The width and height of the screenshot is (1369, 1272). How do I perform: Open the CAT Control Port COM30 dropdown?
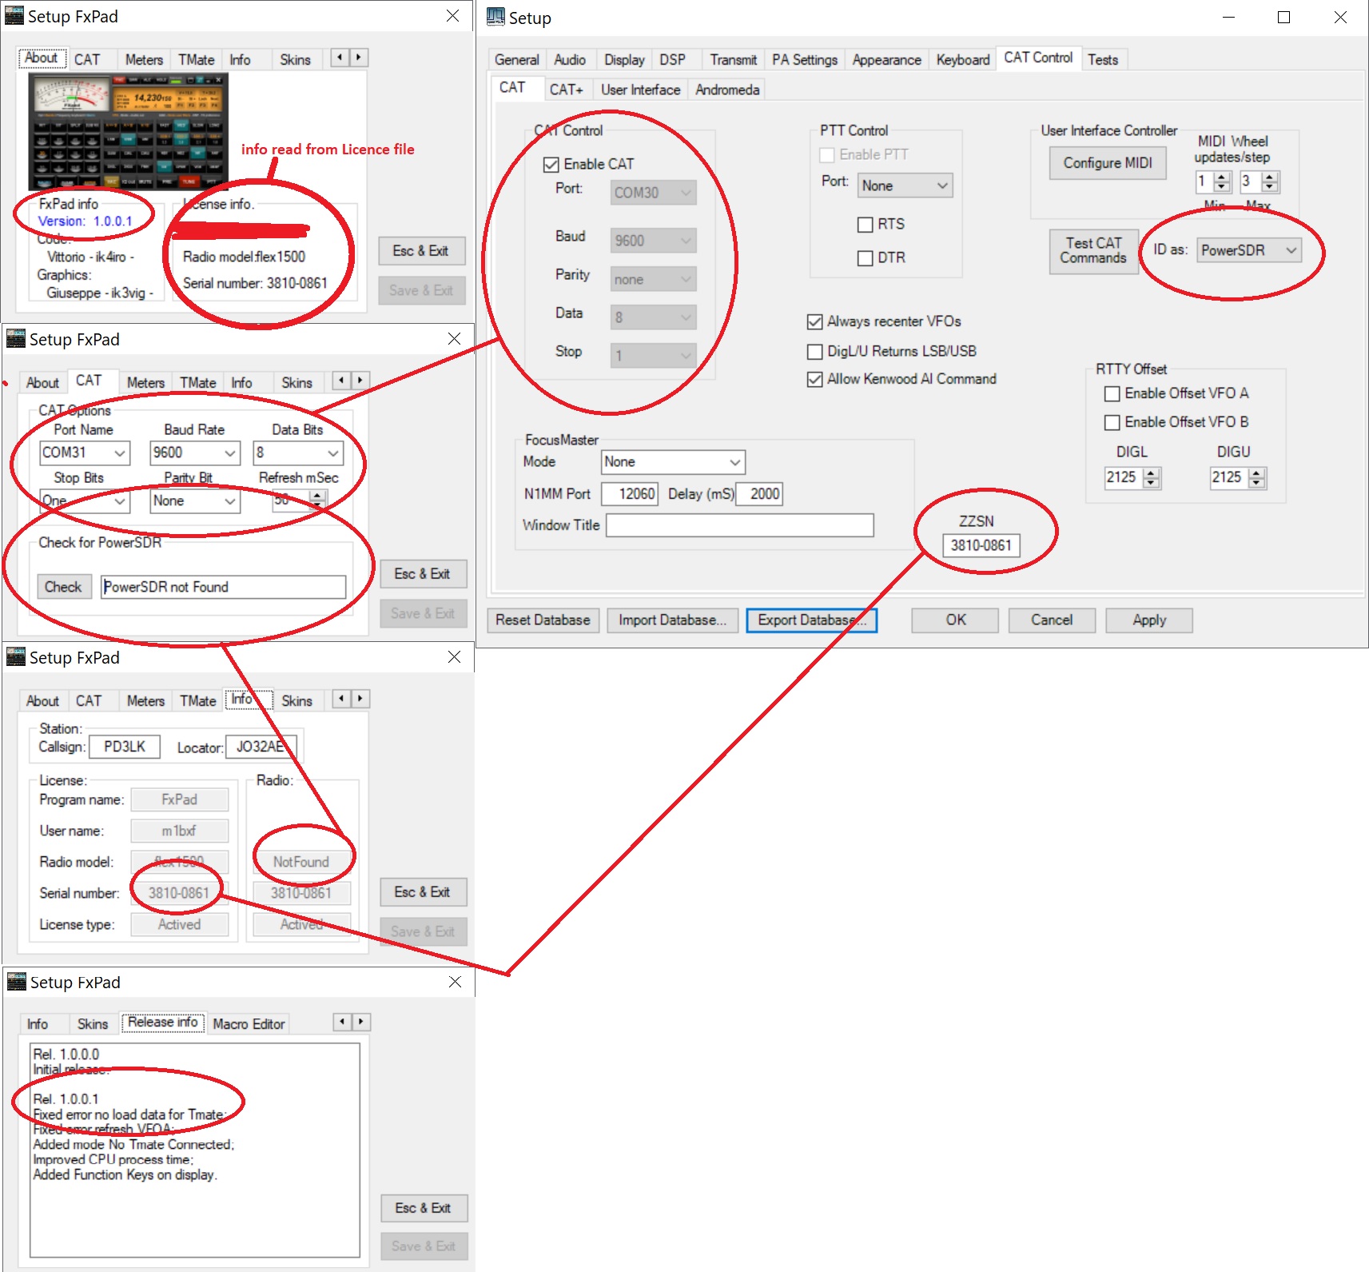tap(653, 193)
